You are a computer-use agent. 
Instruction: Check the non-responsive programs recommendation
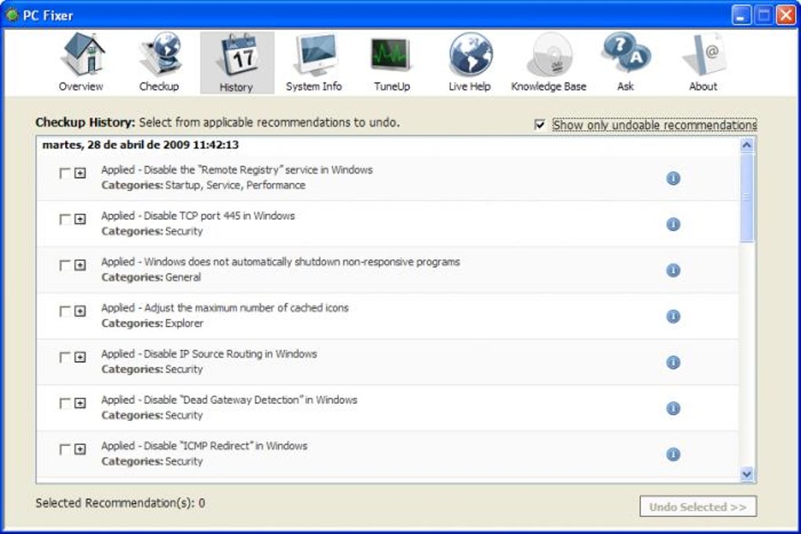click(x=65, y=265)
